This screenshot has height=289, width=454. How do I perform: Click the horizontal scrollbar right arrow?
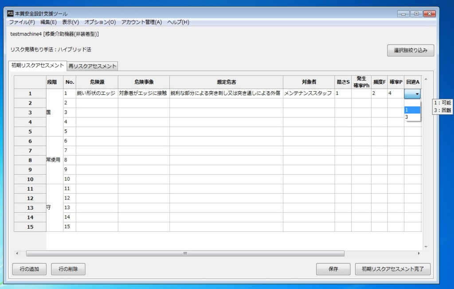[419, 254]
